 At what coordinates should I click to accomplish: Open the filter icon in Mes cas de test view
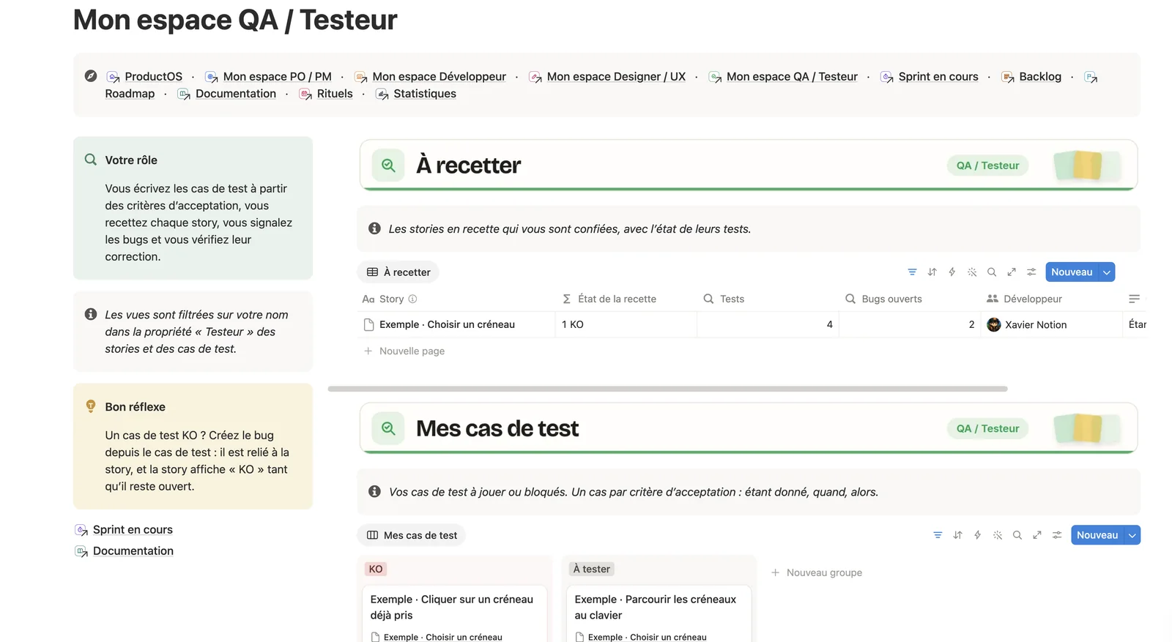point(938,535)
